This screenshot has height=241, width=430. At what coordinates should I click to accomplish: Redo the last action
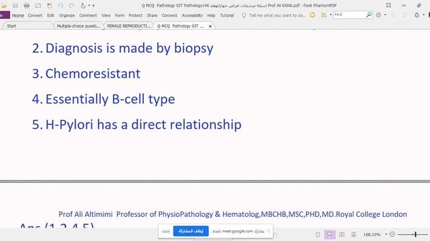click(72, 5)
